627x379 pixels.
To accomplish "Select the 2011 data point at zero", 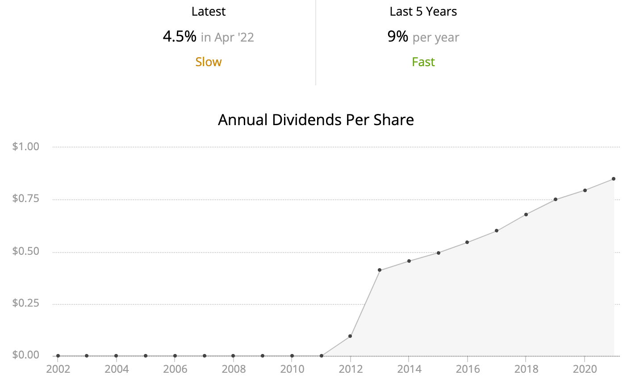I will pos(322,356).
